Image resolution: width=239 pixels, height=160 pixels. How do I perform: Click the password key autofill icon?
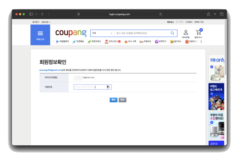coord(108,87)
